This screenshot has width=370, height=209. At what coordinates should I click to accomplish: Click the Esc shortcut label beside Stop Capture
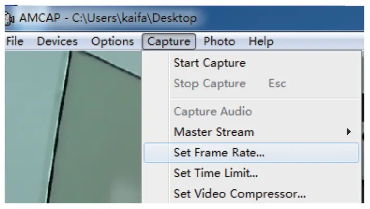pyautogui.click(x=277, y=84)
